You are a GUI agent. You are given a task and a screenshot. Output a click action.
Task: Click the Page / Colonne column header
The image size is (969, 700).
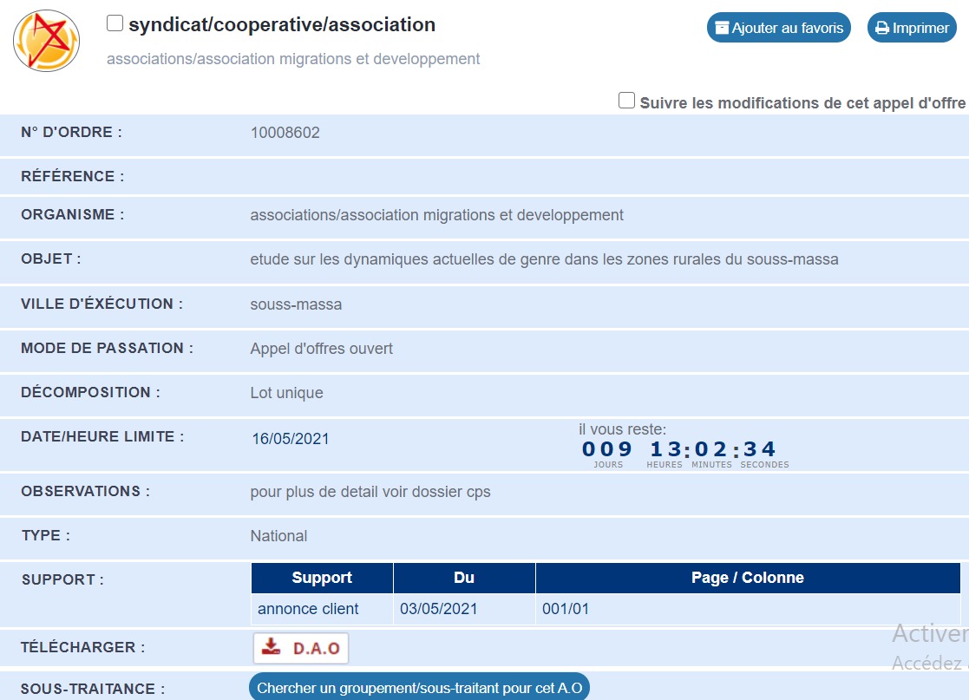tap(747, 578)
